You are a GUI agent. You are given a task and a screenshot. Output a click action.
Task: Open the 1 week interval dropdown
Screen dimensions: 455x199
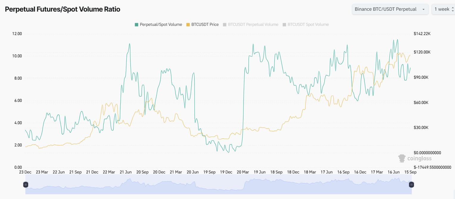(442, 9)
